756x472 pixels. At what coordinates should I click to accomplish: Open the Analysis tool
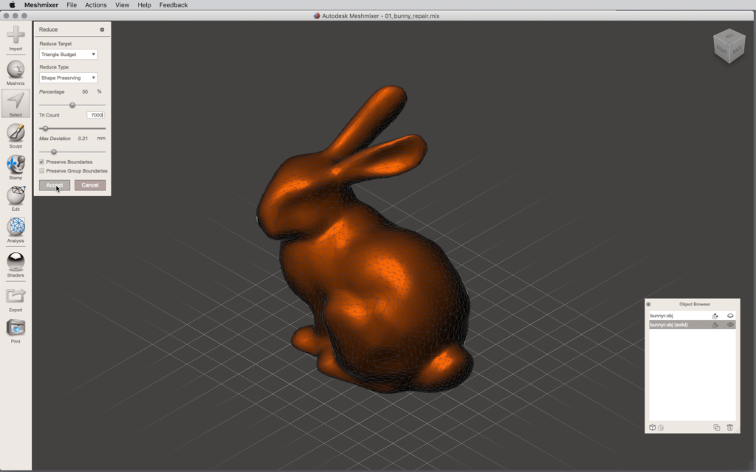16,227
